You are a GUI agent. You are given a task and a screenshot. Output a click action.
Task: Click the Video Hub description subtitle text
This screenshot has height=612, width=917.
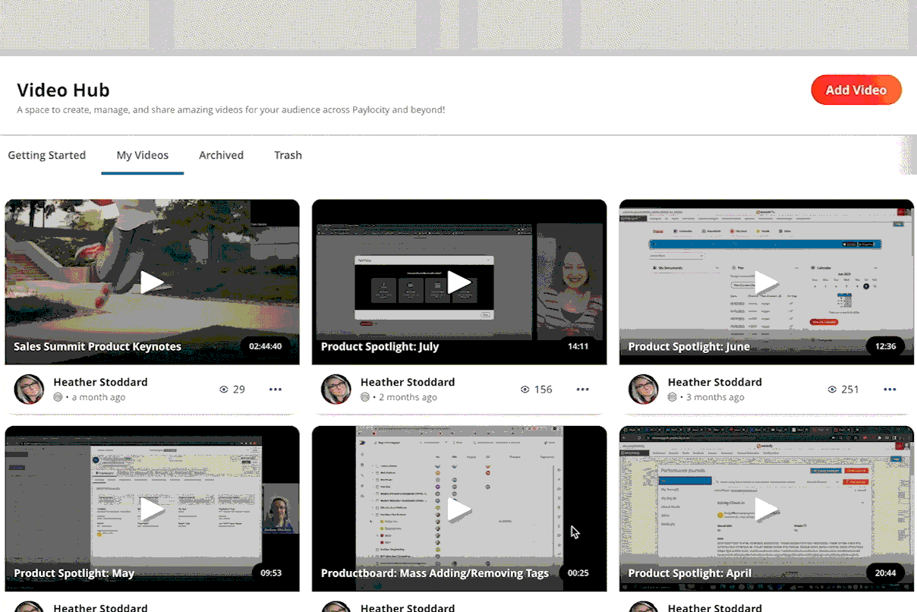click(x=231, y=109)
